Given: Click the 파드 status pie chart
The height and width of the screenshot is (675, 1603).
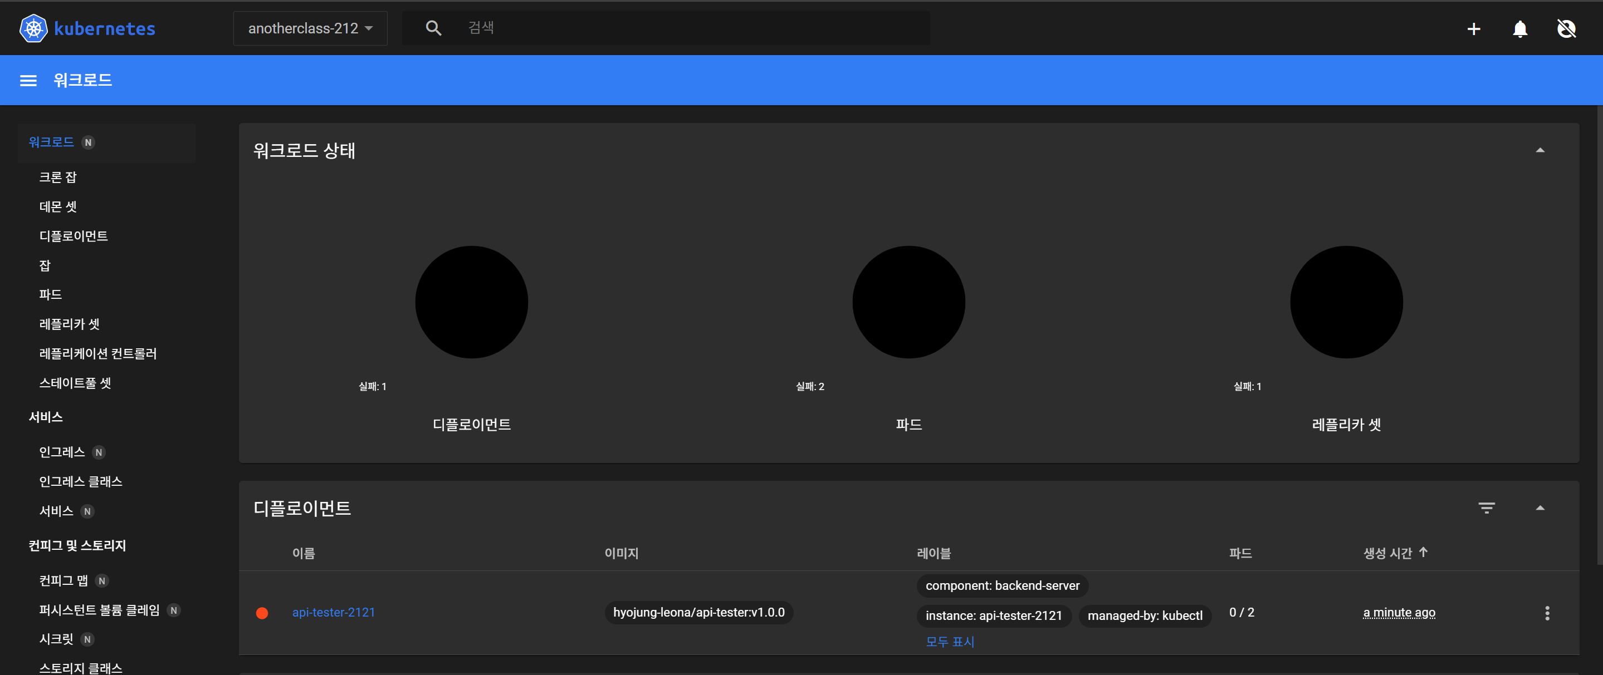Looking at the screenshot, I should click(908, 302).
